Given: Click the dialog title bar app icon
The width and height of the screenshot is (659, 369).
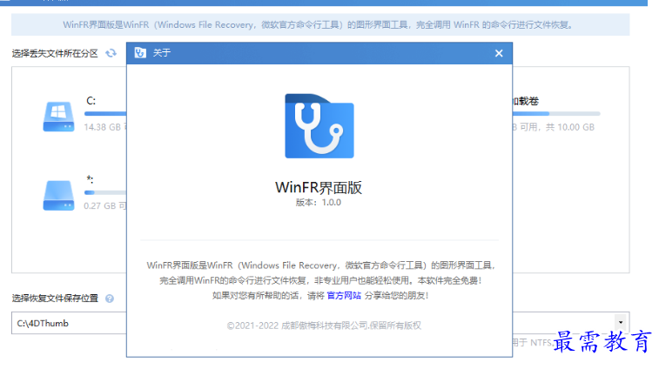Looking at the screenshot, I should 140,53.
